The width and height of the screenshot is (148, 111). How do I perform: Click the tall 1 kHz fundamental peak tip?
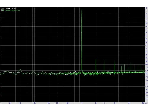pos(82,10)
